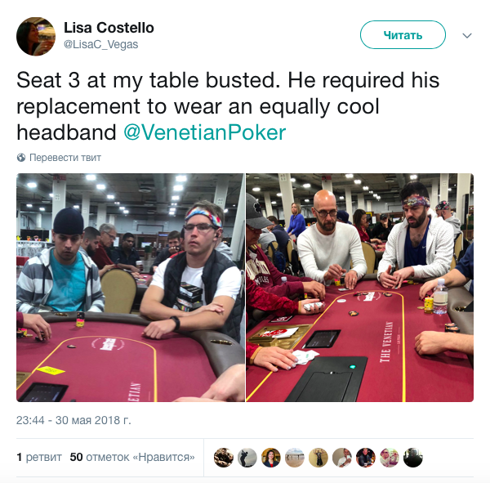
Task: Click Lisa Costello's profile avatar
Action: click(x=36, y=37)
